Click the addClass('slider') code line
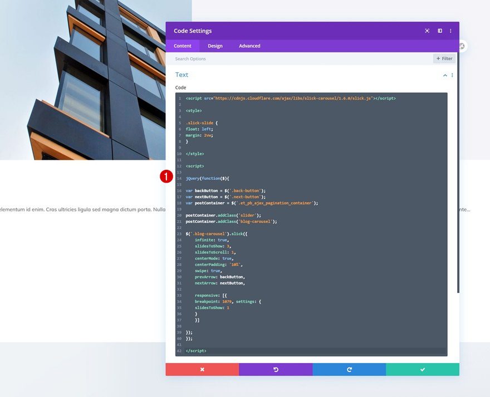Viewport: 490px width, 397px height. (x=223, y=215)
